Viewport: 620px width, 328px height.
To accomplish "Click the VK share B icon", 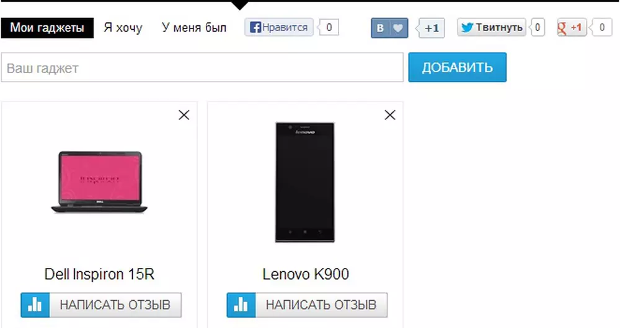I will tap(380, 28).
